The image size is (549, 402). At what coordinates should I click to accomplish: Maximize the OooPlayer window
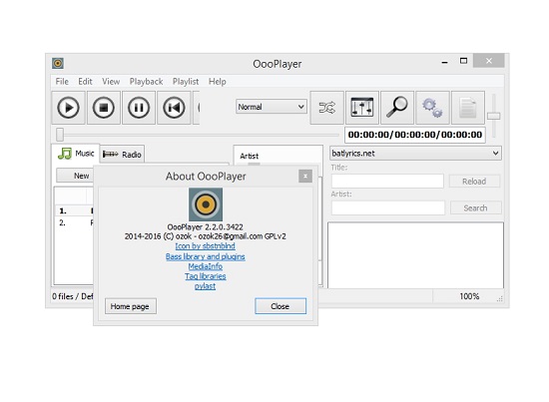pos(463,61)
